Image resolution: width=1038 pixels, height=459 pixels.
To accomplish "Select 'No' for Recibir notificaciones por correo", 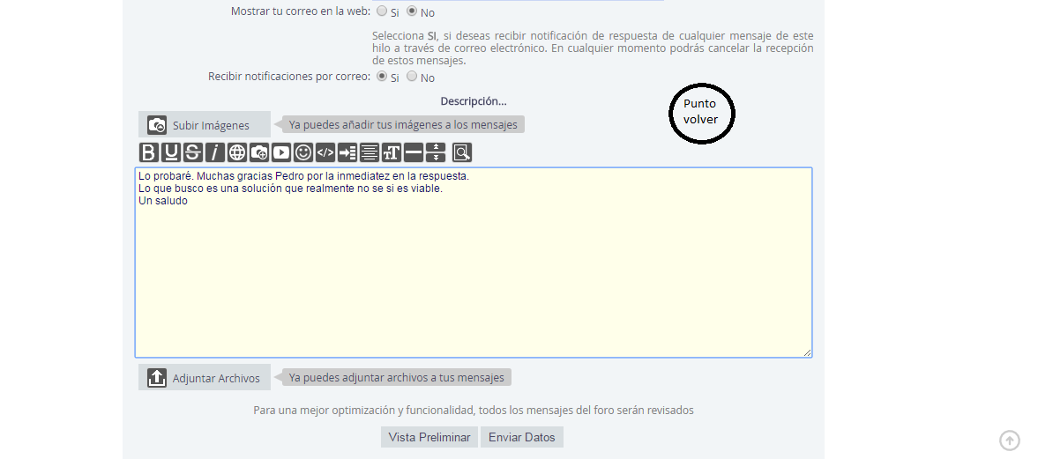I will point(412,77).
